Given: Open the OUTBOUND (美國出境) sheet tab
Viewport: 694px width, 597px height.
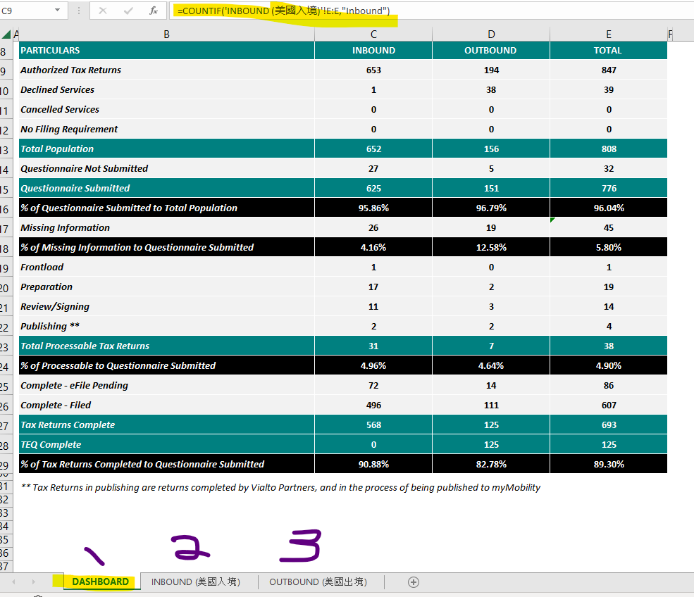Looking at the screenshot, I should tap(318, 582).
